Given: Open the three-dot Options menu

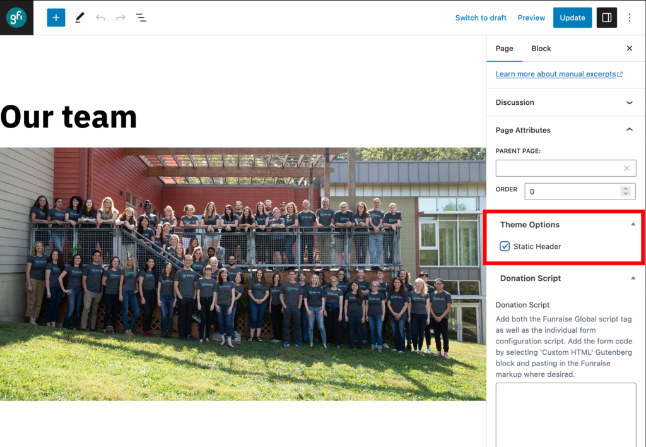Looking at the screenshot, I should pos(629,18).
